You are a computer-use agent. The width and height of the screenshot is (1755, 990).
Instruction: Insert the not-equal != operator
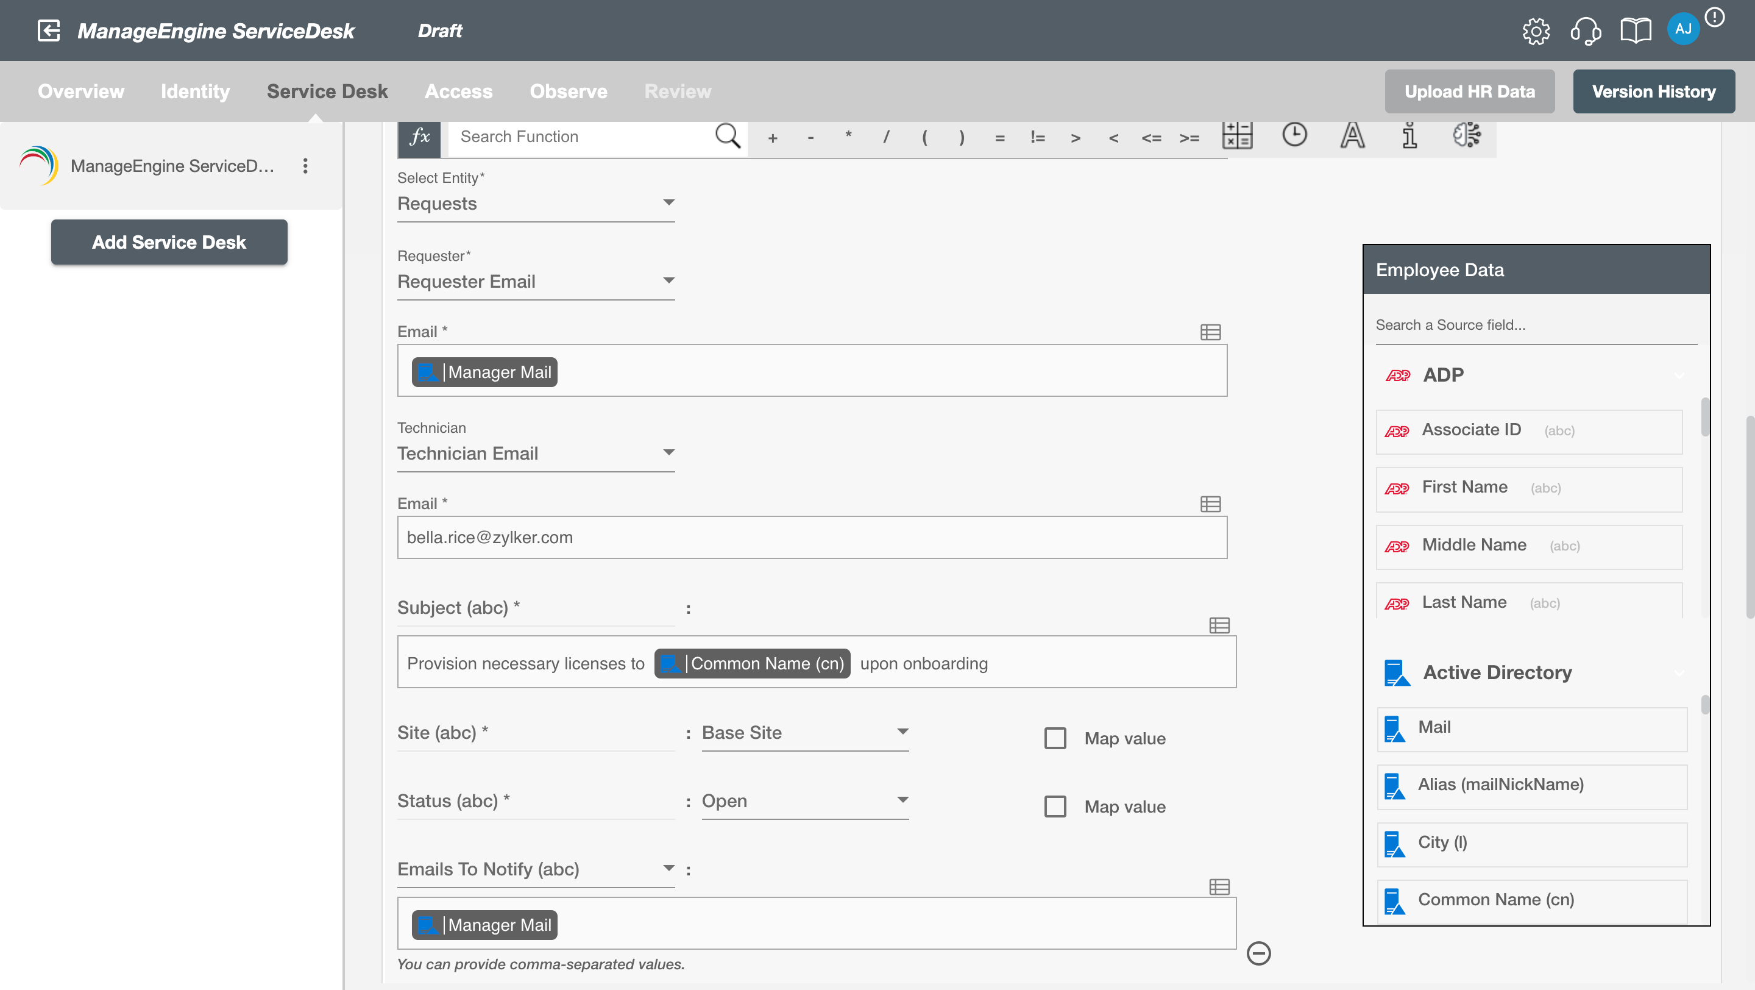[x=1037, y=138]
